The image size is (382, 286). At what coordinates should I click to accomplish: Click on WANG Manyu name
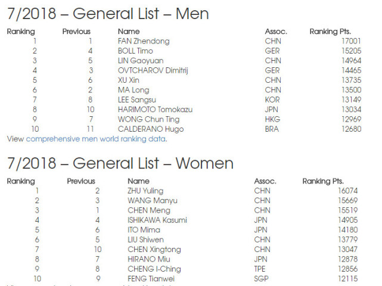153,201
